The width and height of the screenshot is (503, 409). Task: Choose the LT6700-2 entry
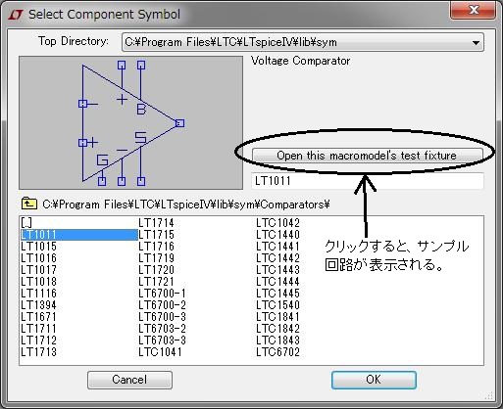[x=162, y=305]
